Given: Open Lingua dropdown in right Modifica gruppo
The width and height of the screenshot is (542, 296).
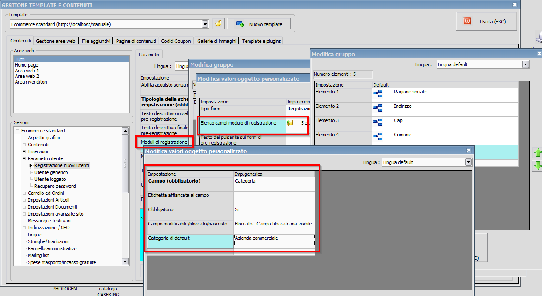Looking at the screenshot, I should click(x=526, y=64).
